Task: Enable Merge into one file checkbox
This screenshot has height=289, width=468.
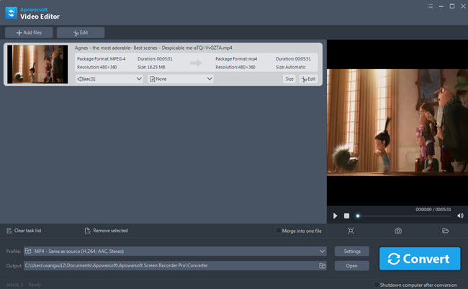Action: click(x=278, y=231)
